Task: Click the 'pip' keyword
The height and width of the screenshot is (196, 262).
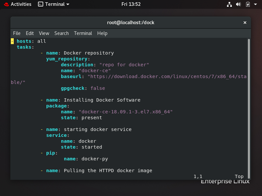Action: pyautogui.click(x=50, y=153)
